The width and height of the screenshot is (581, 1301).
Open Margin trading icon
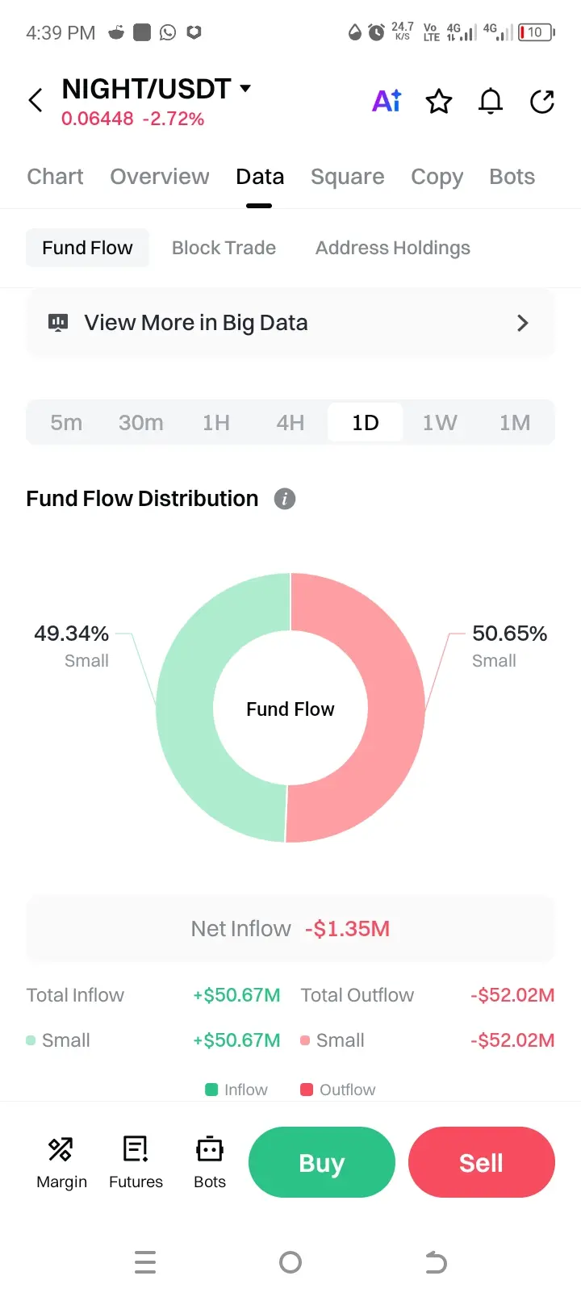(x=61, y=1162)
